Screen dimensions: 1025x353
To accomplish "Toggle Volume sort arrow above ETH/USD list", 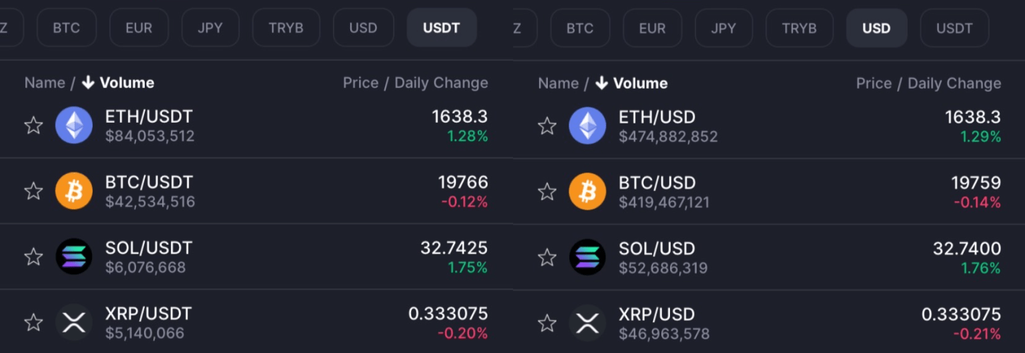I will [601, 83].
